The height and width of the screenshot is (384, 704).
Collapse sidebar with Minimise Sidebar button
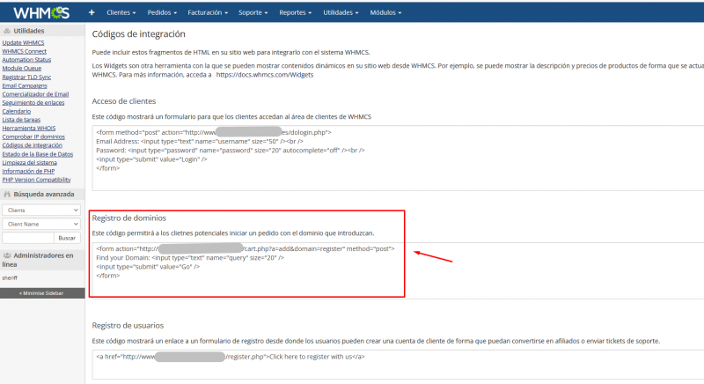(x=42, y=292)
